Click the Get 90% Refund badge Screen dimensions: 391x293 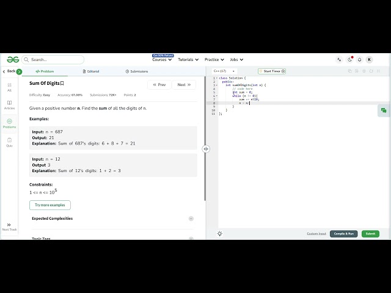pos(163,56)
